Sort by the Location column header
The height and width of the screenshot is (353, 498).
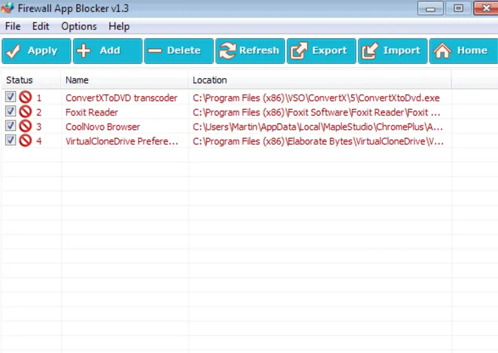(x=320, y=80)
